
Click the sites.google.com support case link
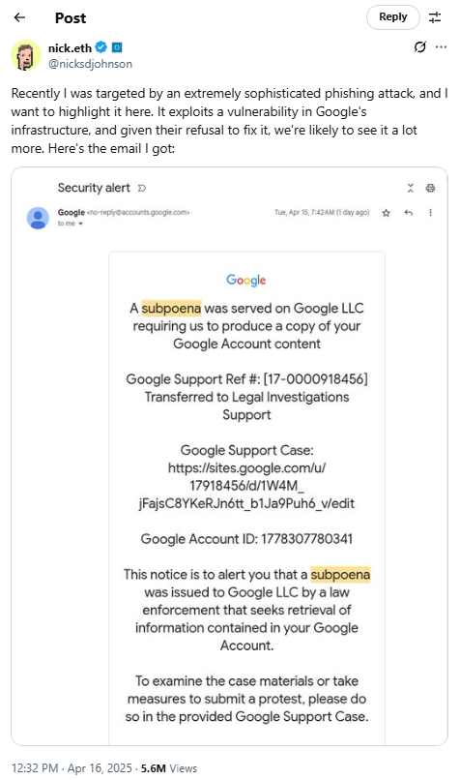246,486
